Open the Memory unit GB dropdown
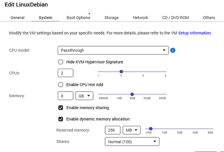This screenshot has width=224, height=152. coord(84,96)
